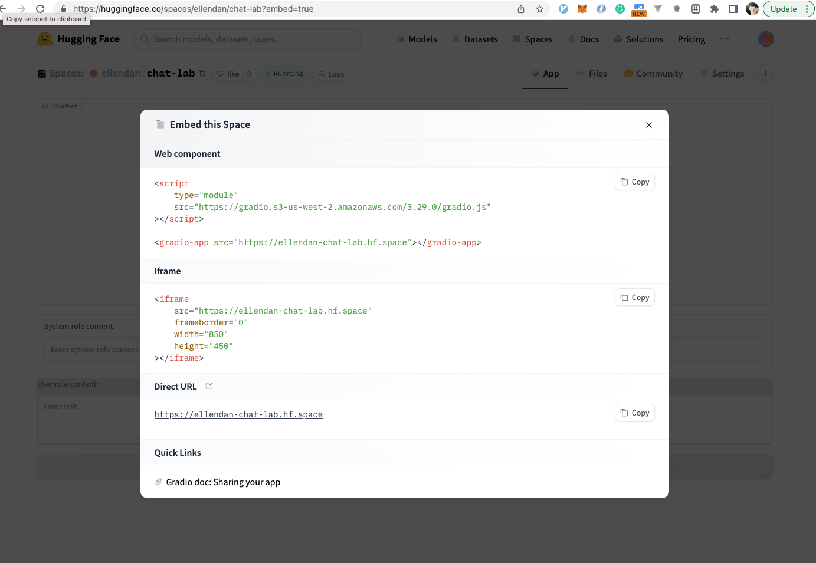Viewport: 816px width, 563px height.
Task: Click the Update button in Chrome
Action: (x=783, y=9)
